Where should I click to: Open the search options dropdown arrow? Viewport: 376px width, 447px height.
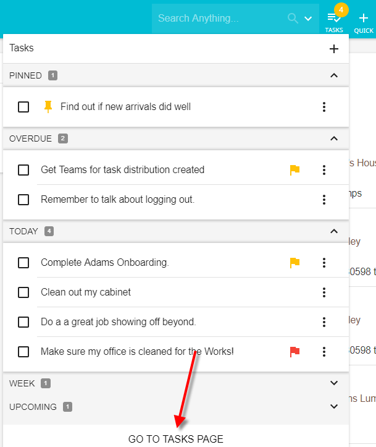309,19
